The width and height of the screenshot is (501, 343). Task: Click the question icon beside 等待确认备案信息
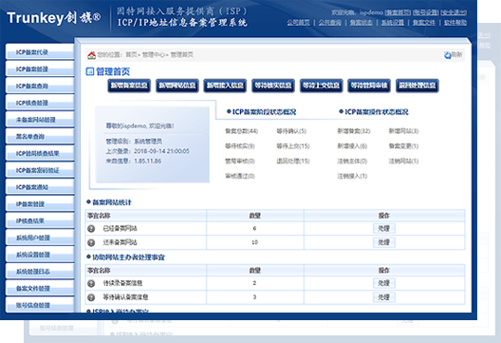pyautogui.click(x=91, y=297)
